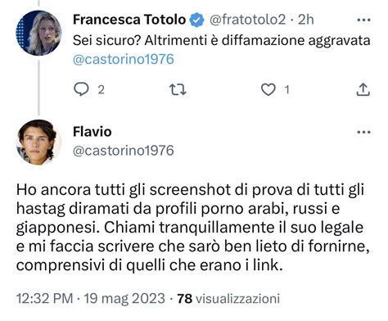Click the gray @castorino1976 handle under Flavio
The height and width of the screenshot is (321, 388).
[124, 151]
